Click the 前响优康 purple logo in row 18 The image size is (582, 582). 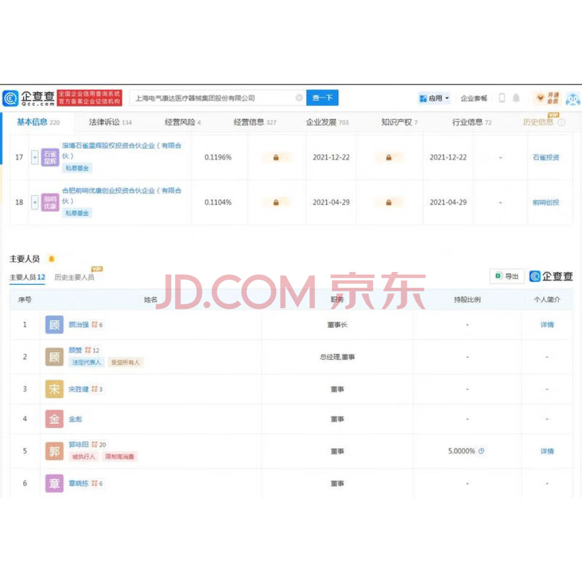50,202
